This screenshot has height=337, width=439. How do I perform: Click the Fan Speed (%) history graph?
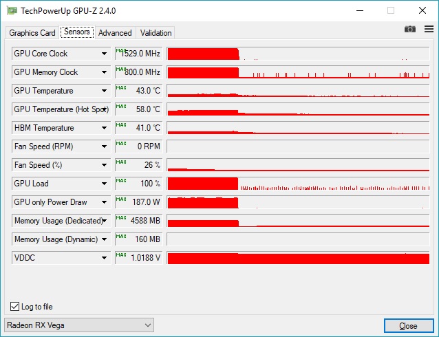coord(298,165)
